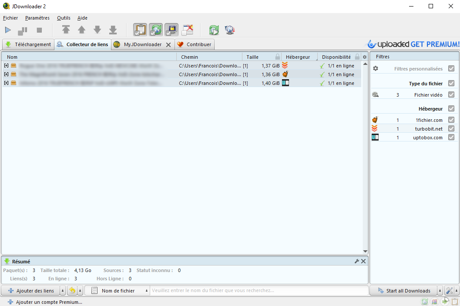Click Ajouter des liens button
The height and width of the screenshot is (306, 460).
tap(31, 290)
